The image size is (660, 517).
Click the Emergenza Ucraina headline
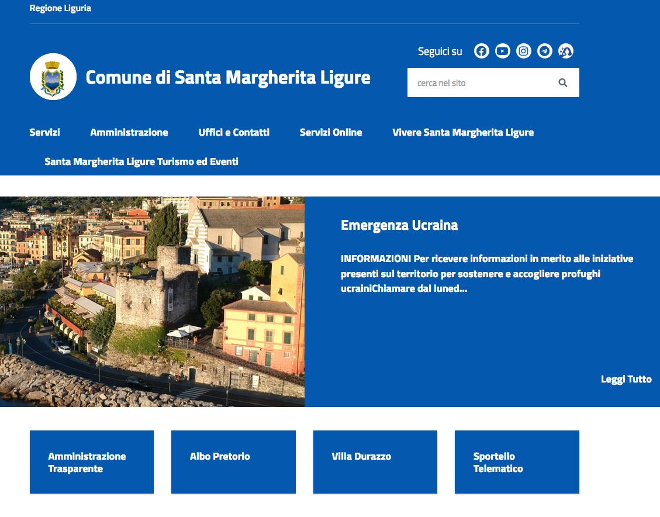pyautogui.click(x=399, y=225)
